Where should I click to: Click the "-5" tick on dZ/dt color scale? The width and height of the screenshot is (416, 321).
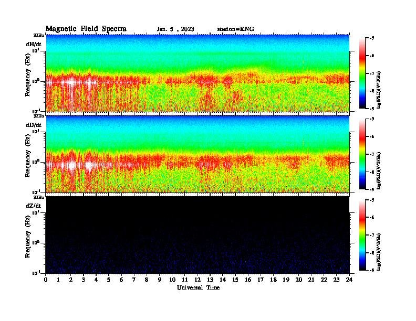click(372, 200)
